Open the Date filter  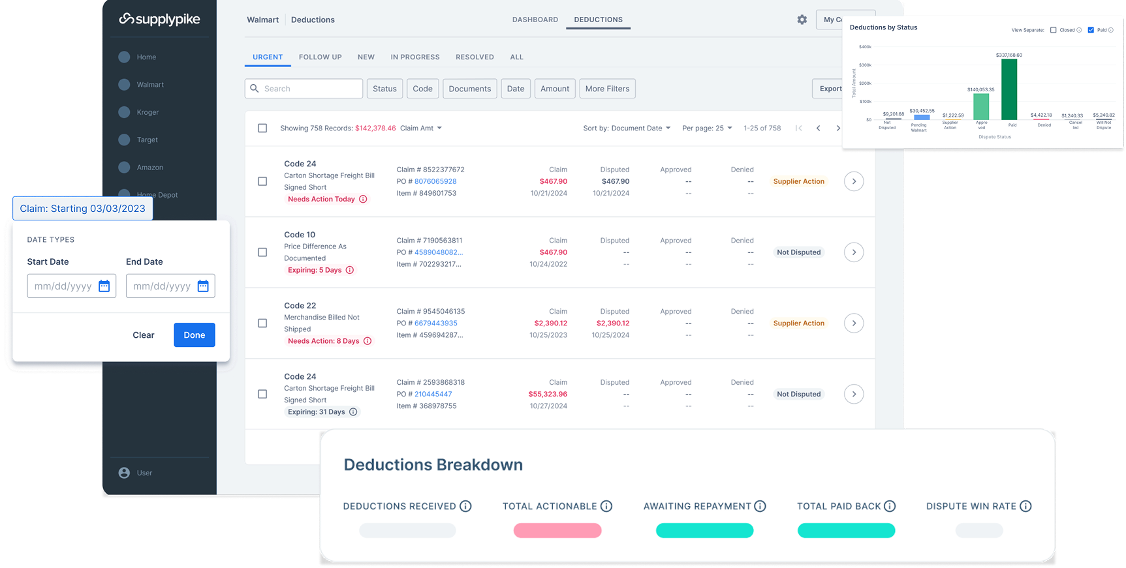click(516, 89)
